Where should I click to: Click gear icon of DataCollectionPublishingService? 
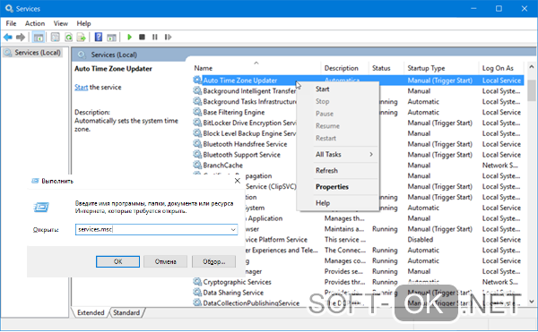[x=197, y=302]
